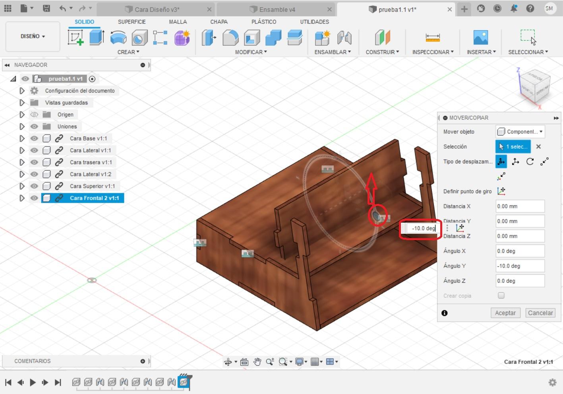This screenshot has width=563, height=394.
Task: Select the Joint tool
Action: (344, 38)
